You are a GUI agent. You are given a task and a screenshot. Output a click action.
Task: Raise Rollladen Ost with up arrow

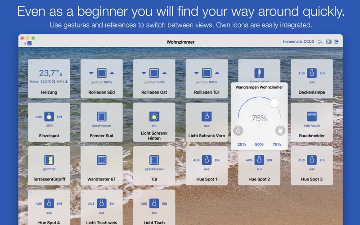(164, 73)
